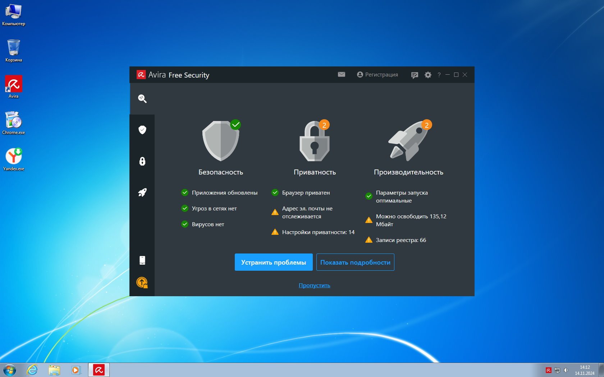Viewport: 604px width, 377px height.
Task: Open the Windows Start menu
Action: click(x=10, y=370)
